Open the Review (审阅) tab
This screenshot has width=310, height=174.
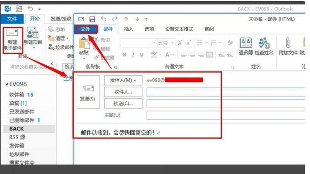click(x=209, y=29)
